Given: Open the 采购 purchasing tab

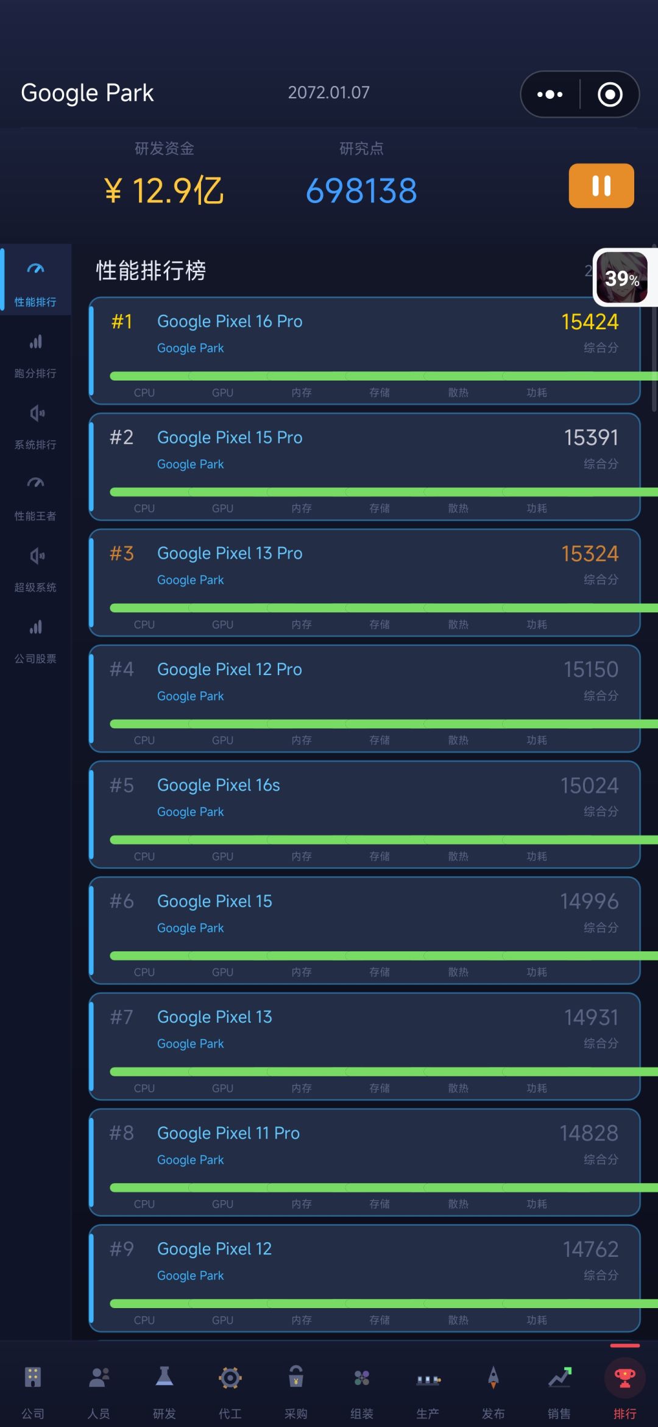Looking at the screenshot, I should click(x=296, y=1392).
